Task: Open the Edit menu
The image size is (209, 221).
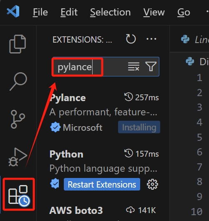Action: pos(69,12)
